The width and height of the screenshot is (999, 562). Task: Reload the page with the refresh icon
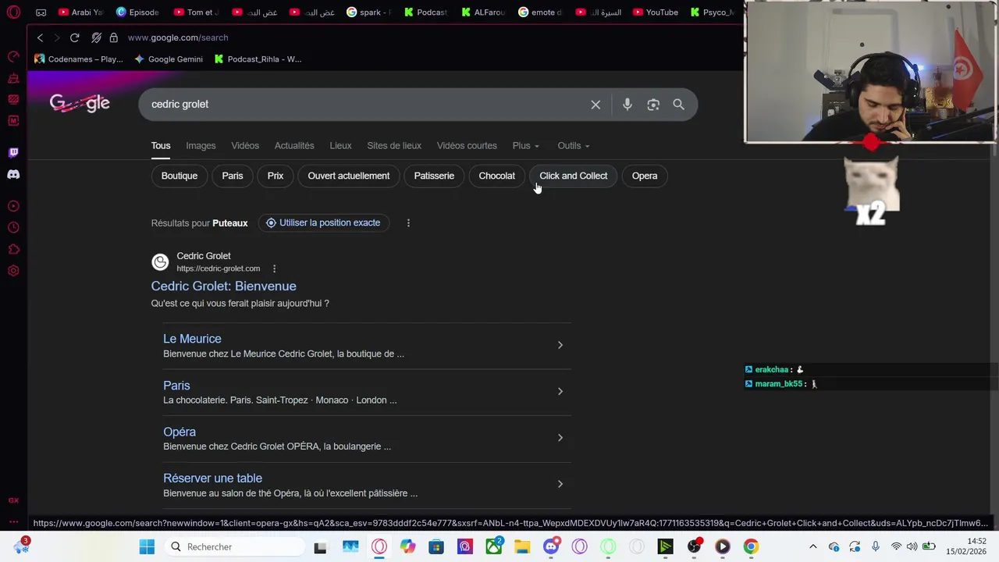(74, 37)
